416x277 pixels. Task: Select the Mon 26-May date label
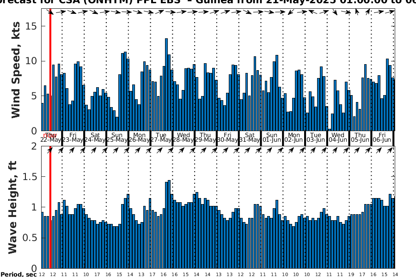(139, 138)
